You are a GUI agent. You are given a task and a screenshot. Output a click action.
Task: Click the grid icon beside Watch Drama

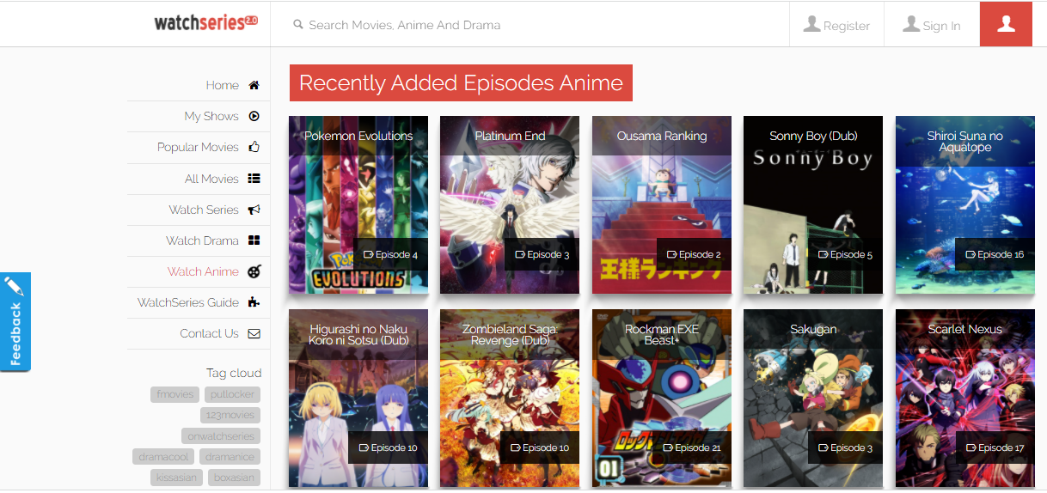pyautogui.click(x=254, y=240)
